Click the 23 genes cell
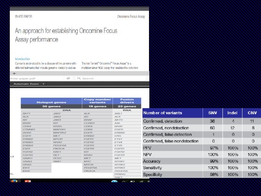The image size is (261, 196). point(127,106)
